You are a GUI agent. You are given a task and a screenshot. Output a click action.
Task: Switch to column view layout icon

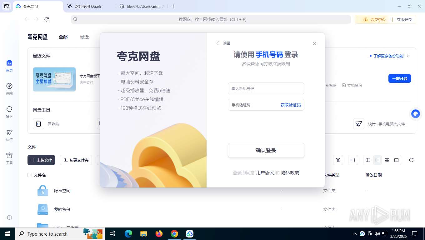tap(368, 160)
